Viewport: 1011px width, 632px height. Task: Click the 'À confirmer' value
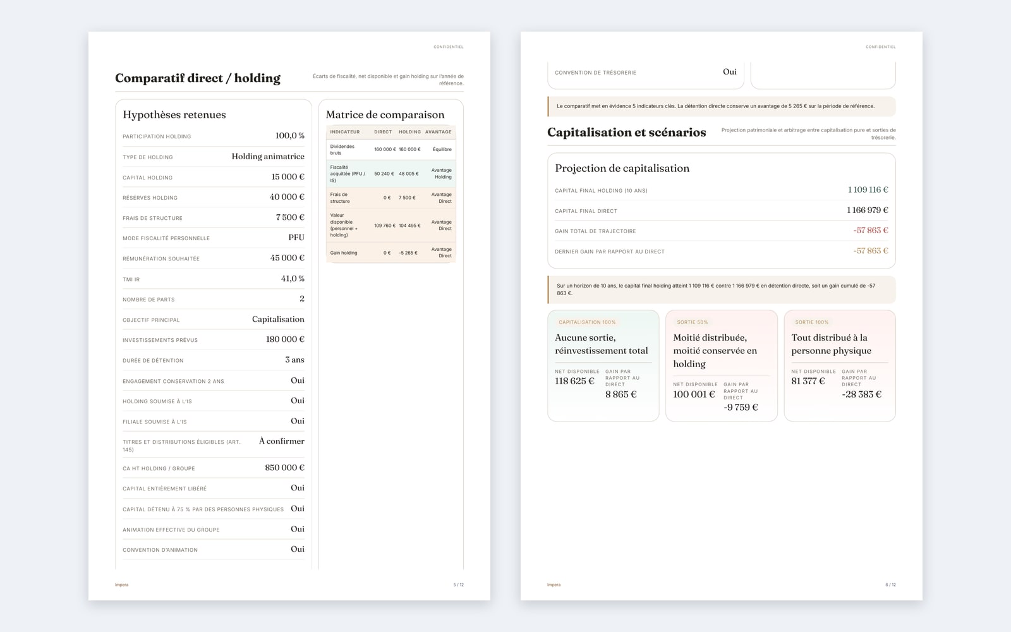(282, 441)
